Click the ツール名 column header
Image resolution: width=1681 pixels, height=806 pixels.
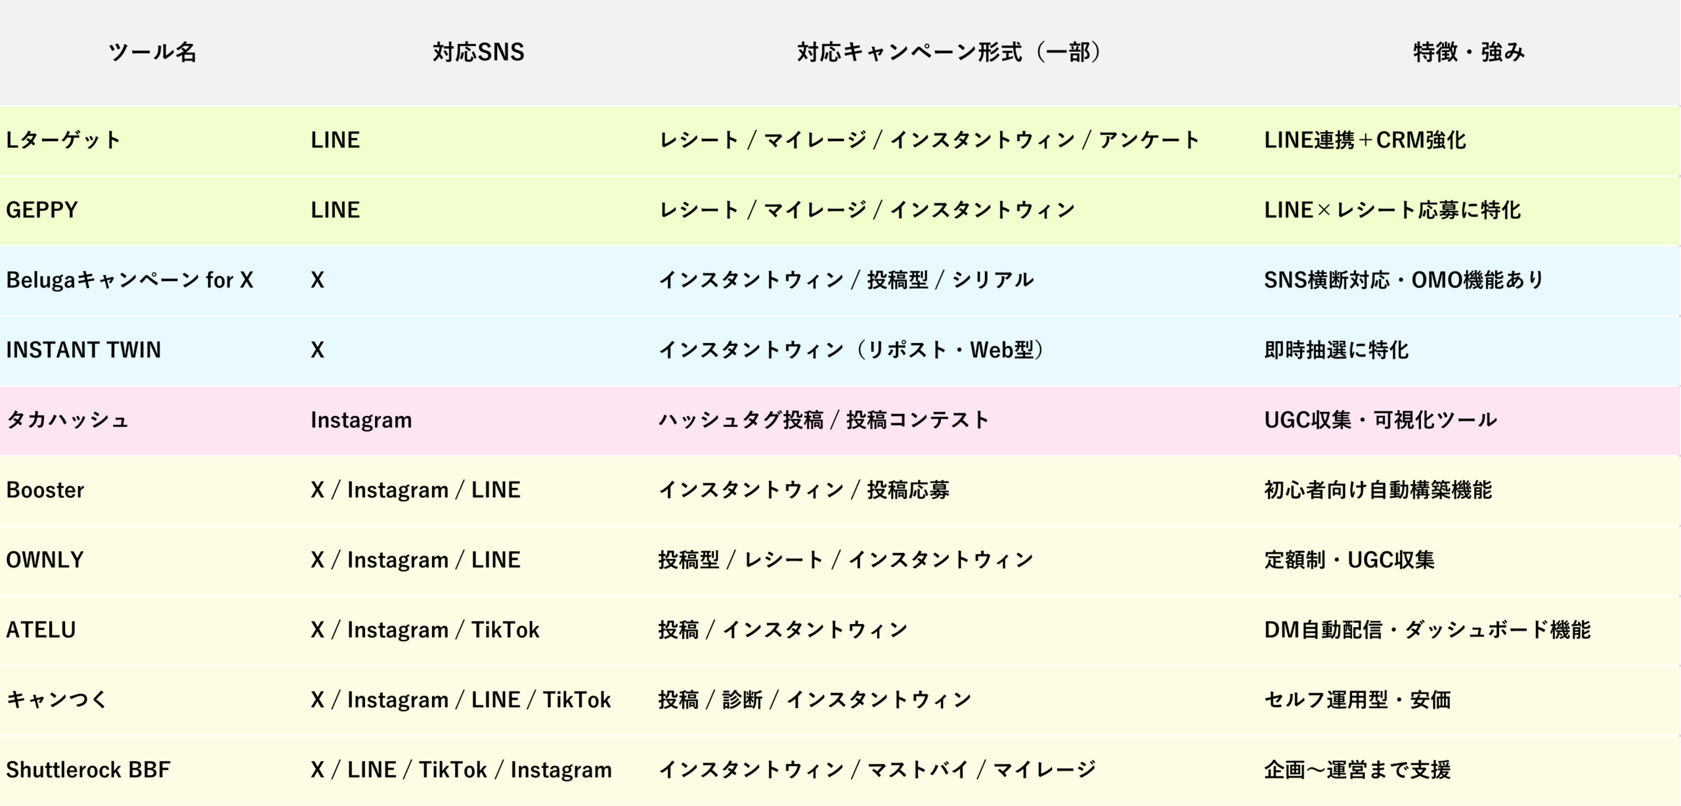152,52
